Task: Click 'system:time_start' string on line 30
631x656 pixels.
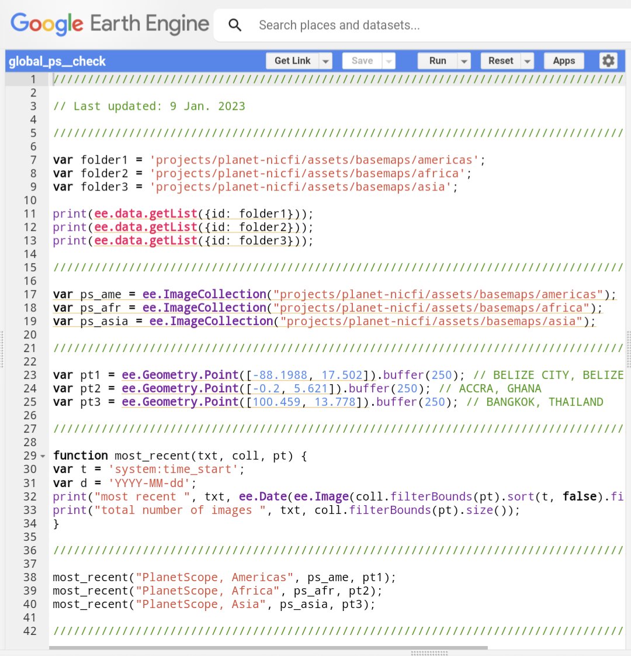Action: point(173,469)
